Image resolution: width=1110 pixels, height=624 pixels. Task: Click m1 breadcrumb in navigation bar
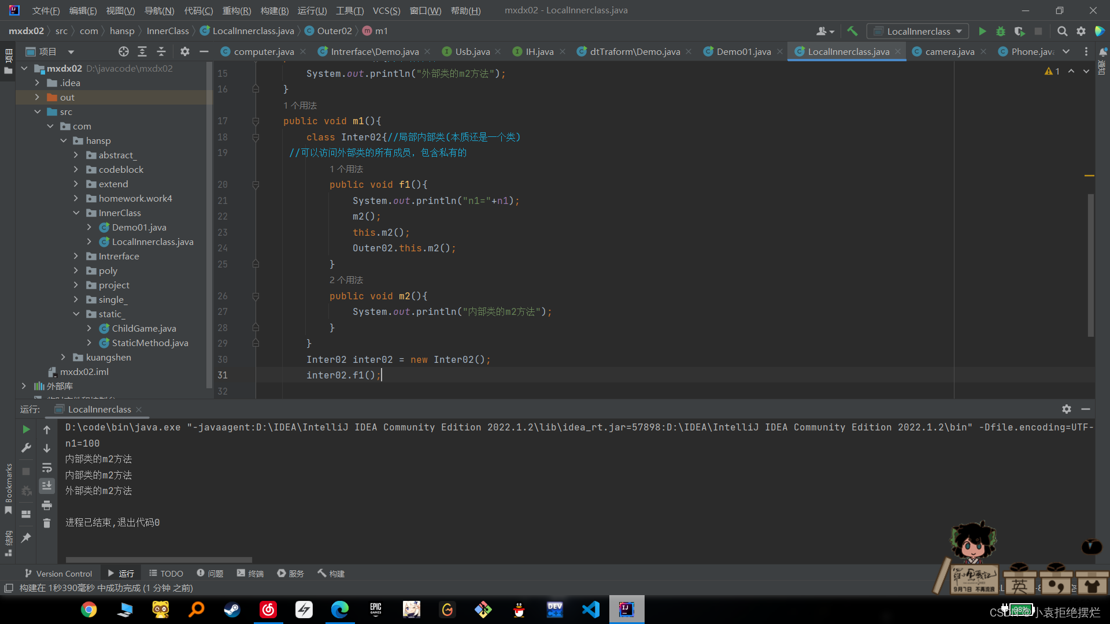point(375,31)
